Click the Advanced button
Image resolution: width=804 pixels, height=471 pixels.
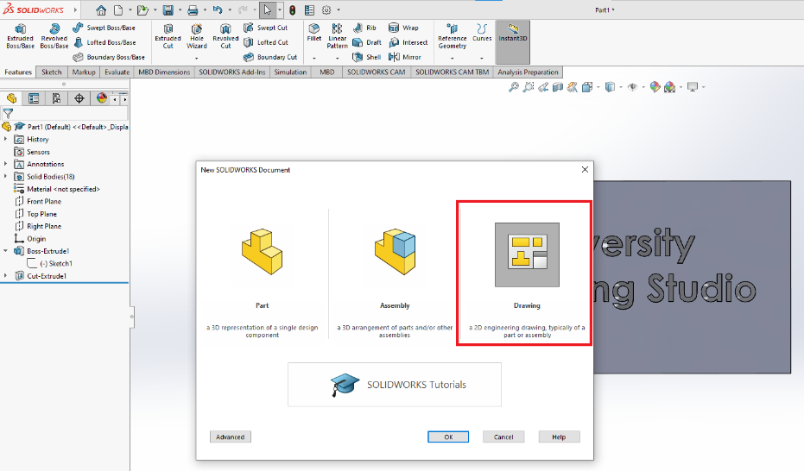pos(230,437)
